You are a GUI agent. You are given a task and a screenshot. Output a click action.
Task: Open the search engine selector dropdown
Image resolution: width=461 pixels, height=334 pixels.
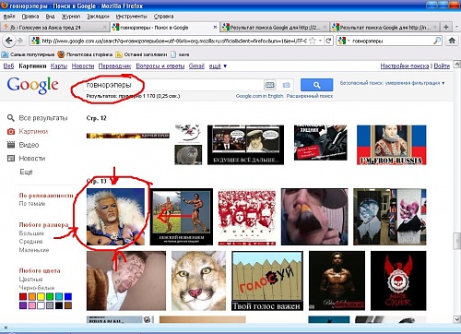tap(344, 41)
